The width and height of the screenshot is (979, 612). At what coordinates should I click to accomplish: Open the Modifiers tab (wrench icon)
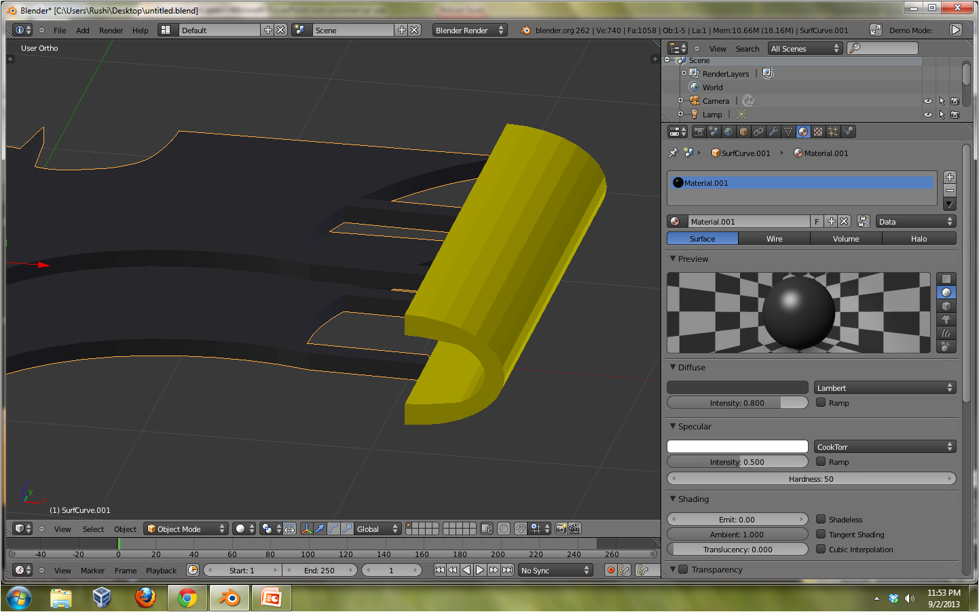(773, 132)
